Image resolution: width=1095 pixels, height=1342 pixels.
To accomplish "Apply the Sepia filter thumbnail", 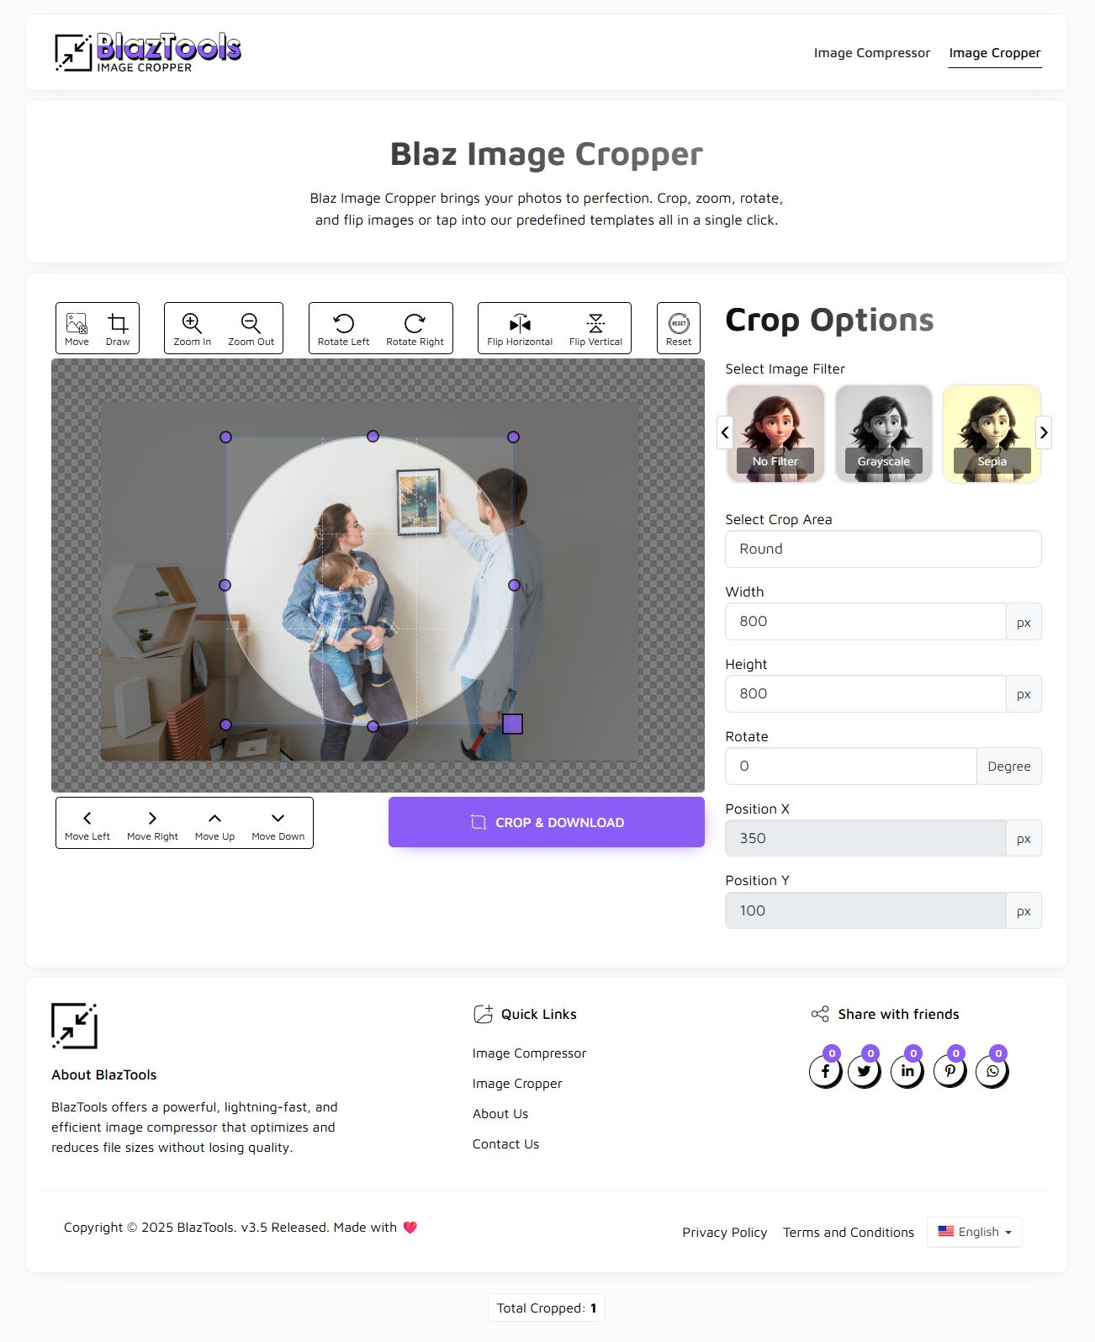I will coord(992,433).
